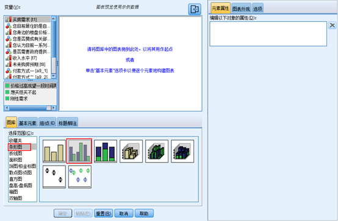Select the simple bar chart thumbnail

[54, 151]
